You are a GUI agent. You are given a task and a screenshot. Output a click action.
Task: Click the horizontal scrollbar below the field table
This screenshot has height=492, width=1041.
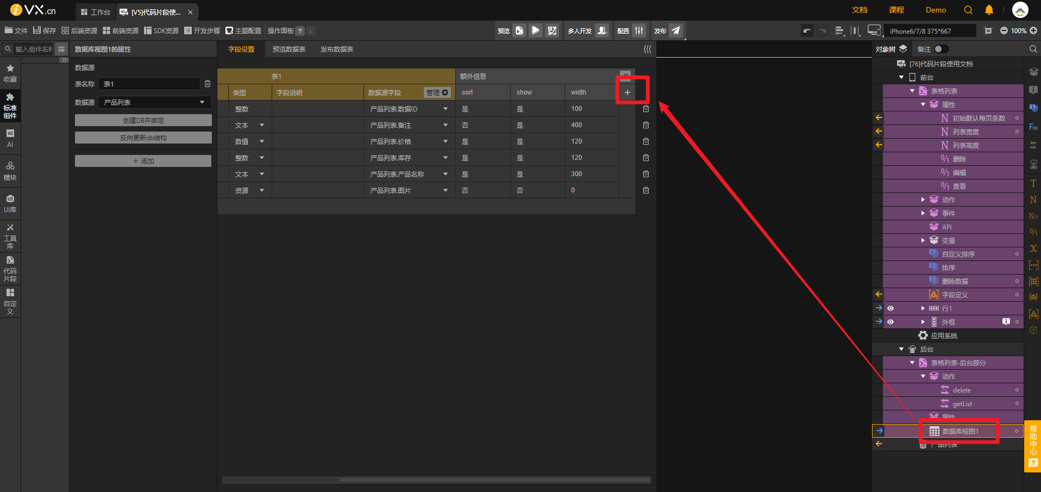pos(437,480)
